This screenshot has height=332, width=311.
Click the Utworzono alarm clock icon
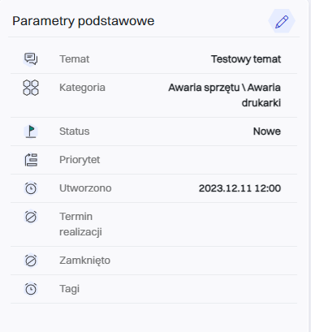tap(31, 188)
